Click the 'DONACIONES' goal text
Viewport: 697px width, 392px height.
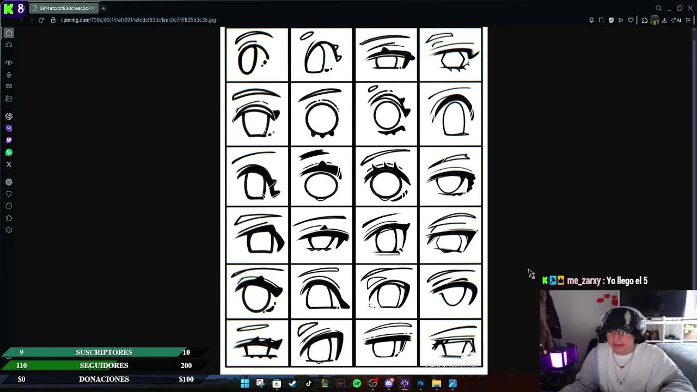(104, 379)
